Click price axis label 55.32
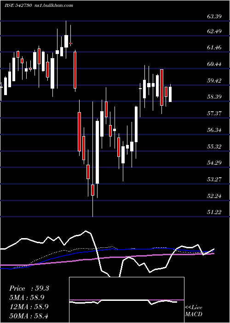 (214, 146)
